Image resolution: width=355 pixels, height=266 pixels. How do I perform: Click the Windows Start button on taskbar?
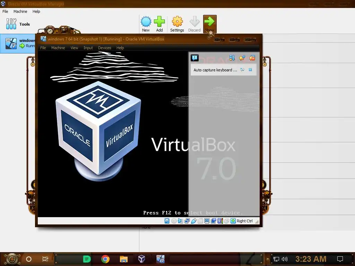click(12, 259)
